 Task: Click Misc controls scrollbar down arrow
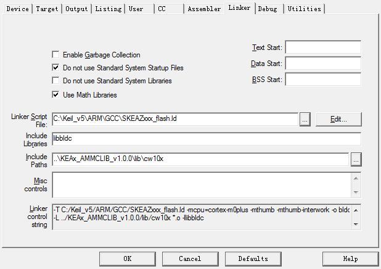pyautogui.click(x=356, y=192)
